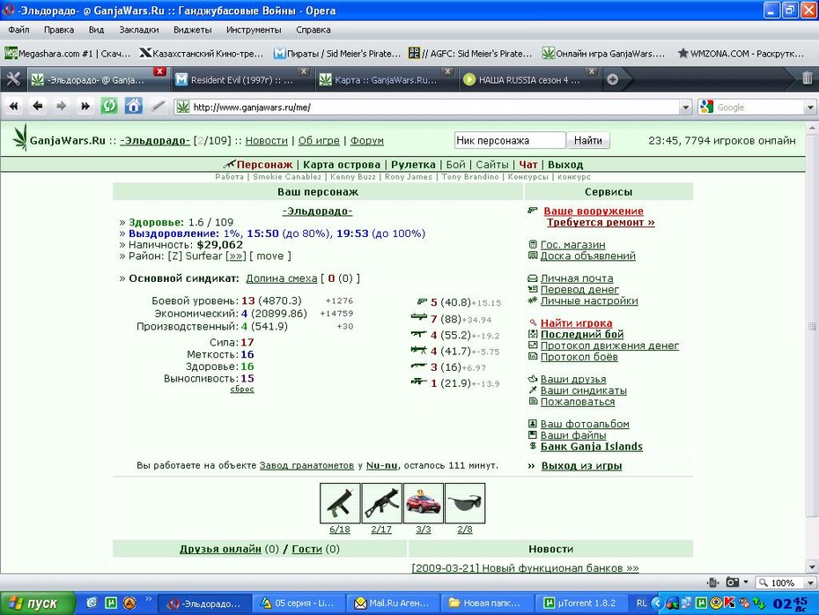Close the Карта GanjaWars tab

[447, 71]
